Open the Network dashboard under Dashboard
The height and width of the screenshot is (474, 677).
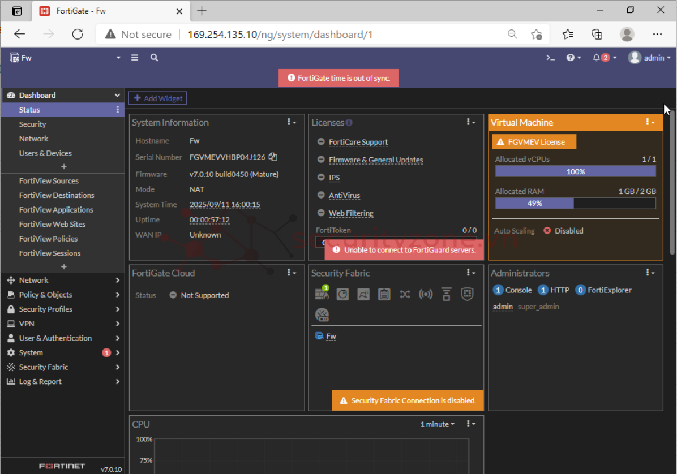(x=63, y=139)
